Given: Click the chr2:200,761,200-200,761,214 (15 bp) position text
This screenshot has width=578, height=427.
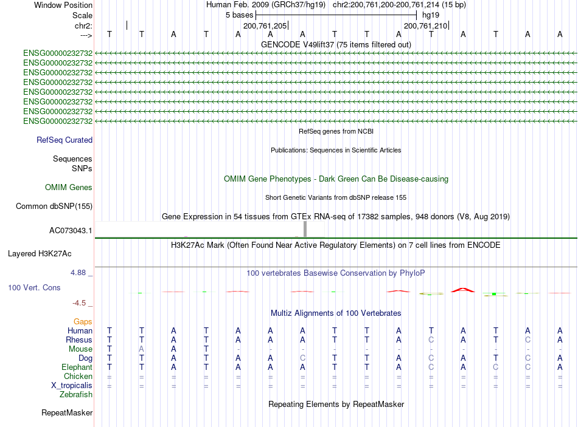Looking at the screenshot, I should pos(399,5).
